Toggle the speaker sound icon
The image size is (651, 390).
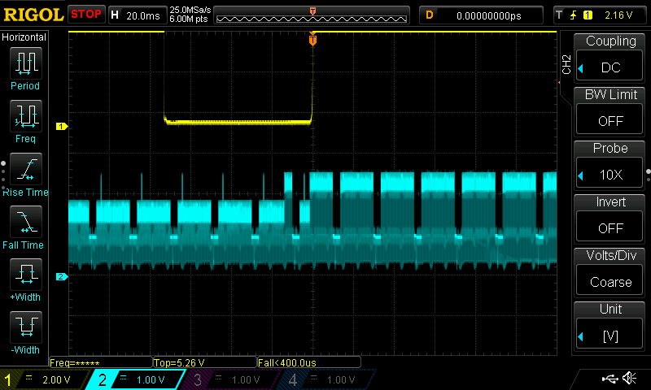[x=629, y=379]
